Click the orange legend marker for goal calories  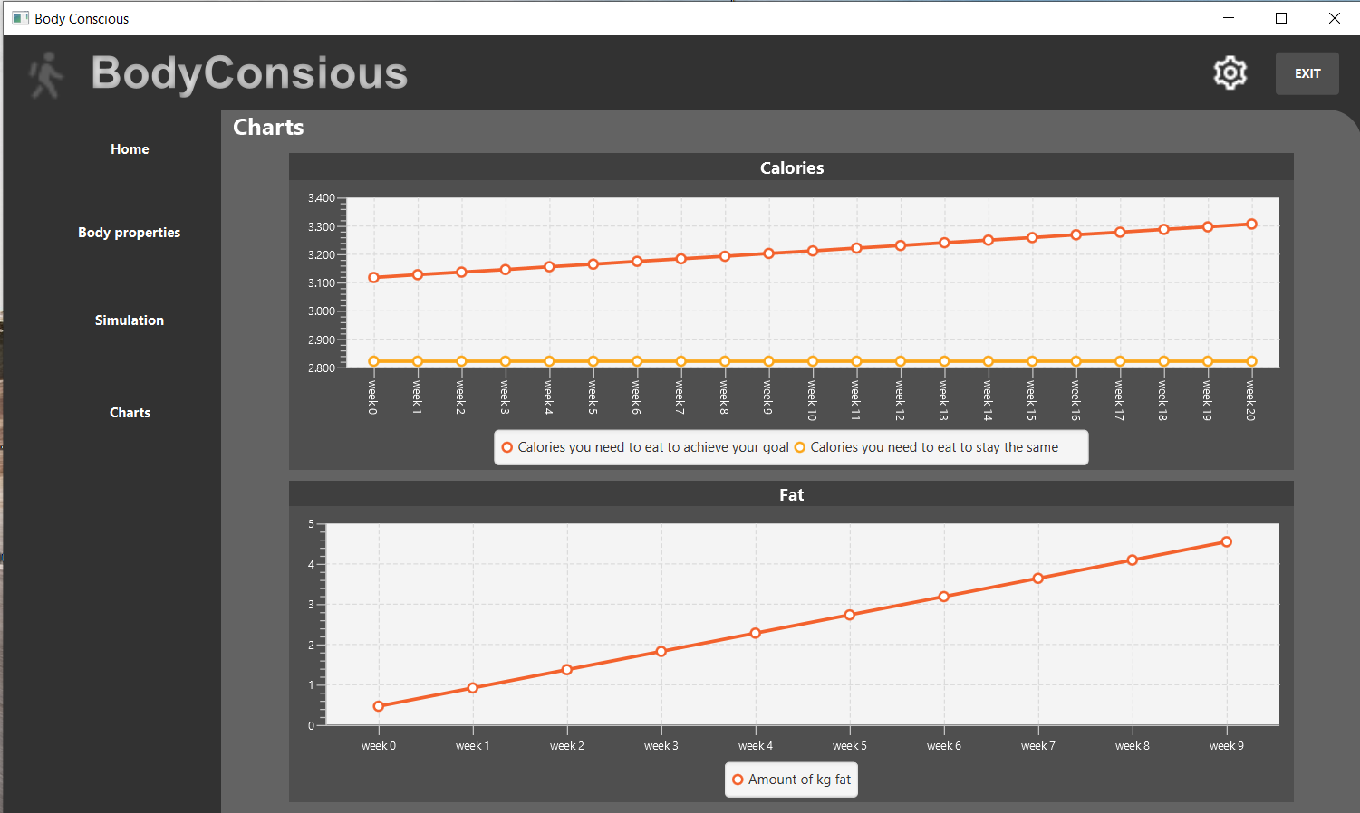point(507,447)
